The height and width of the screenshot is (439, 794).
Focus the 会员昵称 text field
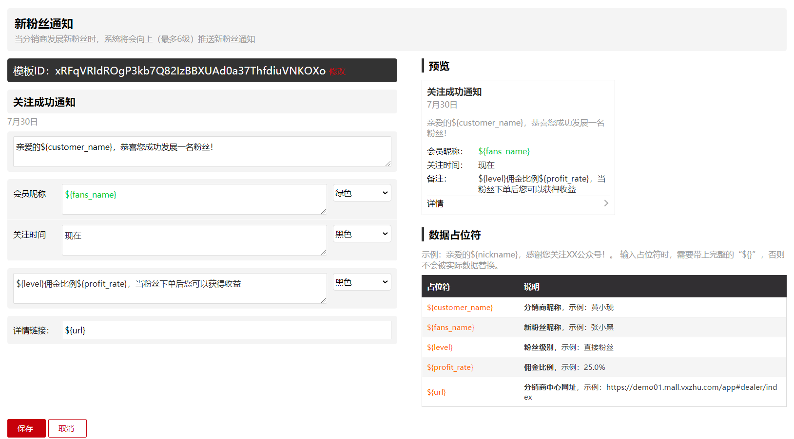(x=194, y=199)
